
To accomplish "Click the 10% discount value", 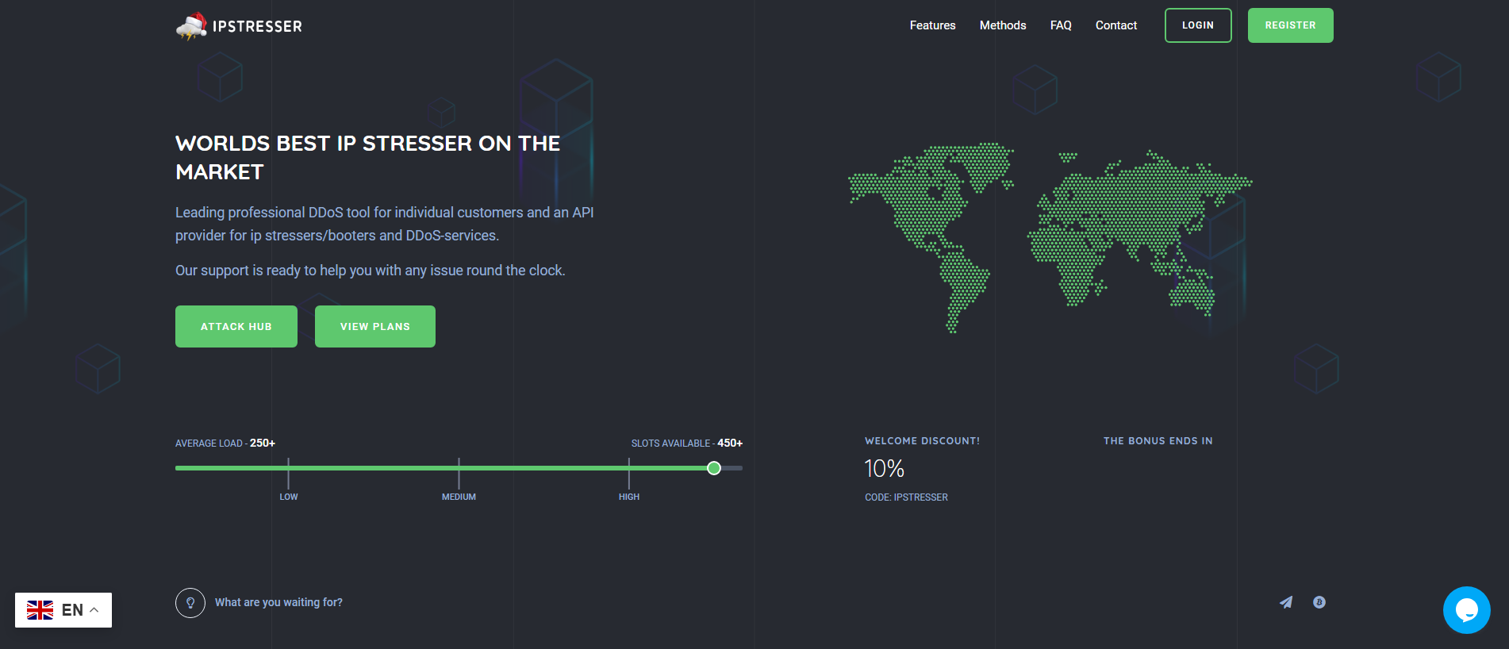I will 885,468.
